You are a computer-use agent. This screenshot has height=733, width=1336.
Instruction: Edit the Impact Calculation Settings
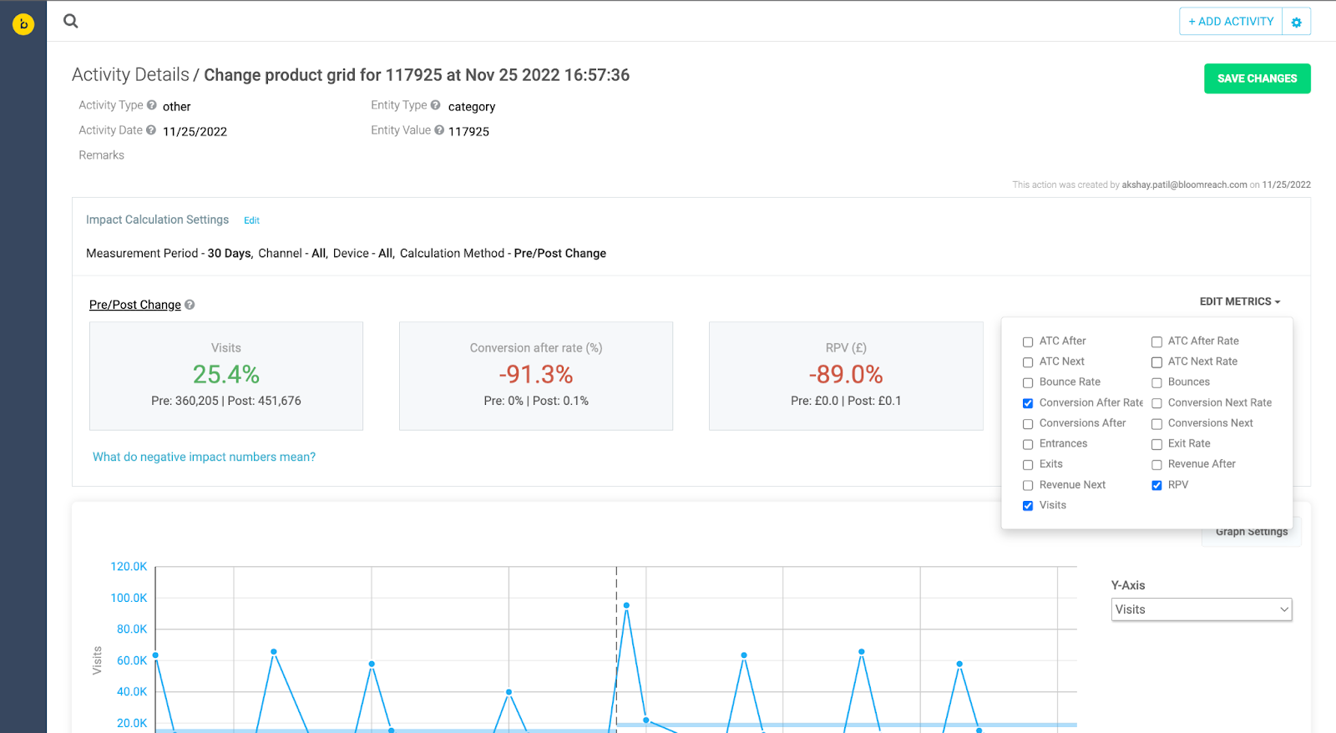pyautogui.click(x=251, y=220)
